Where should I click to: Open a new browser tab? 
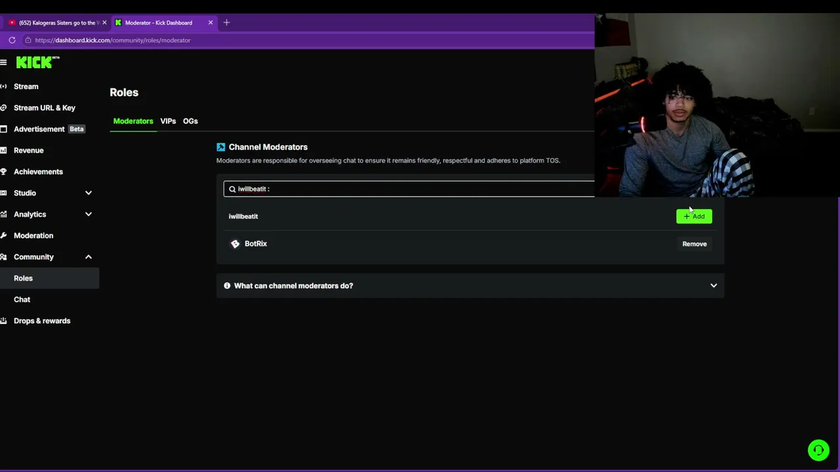pos(226,22)
